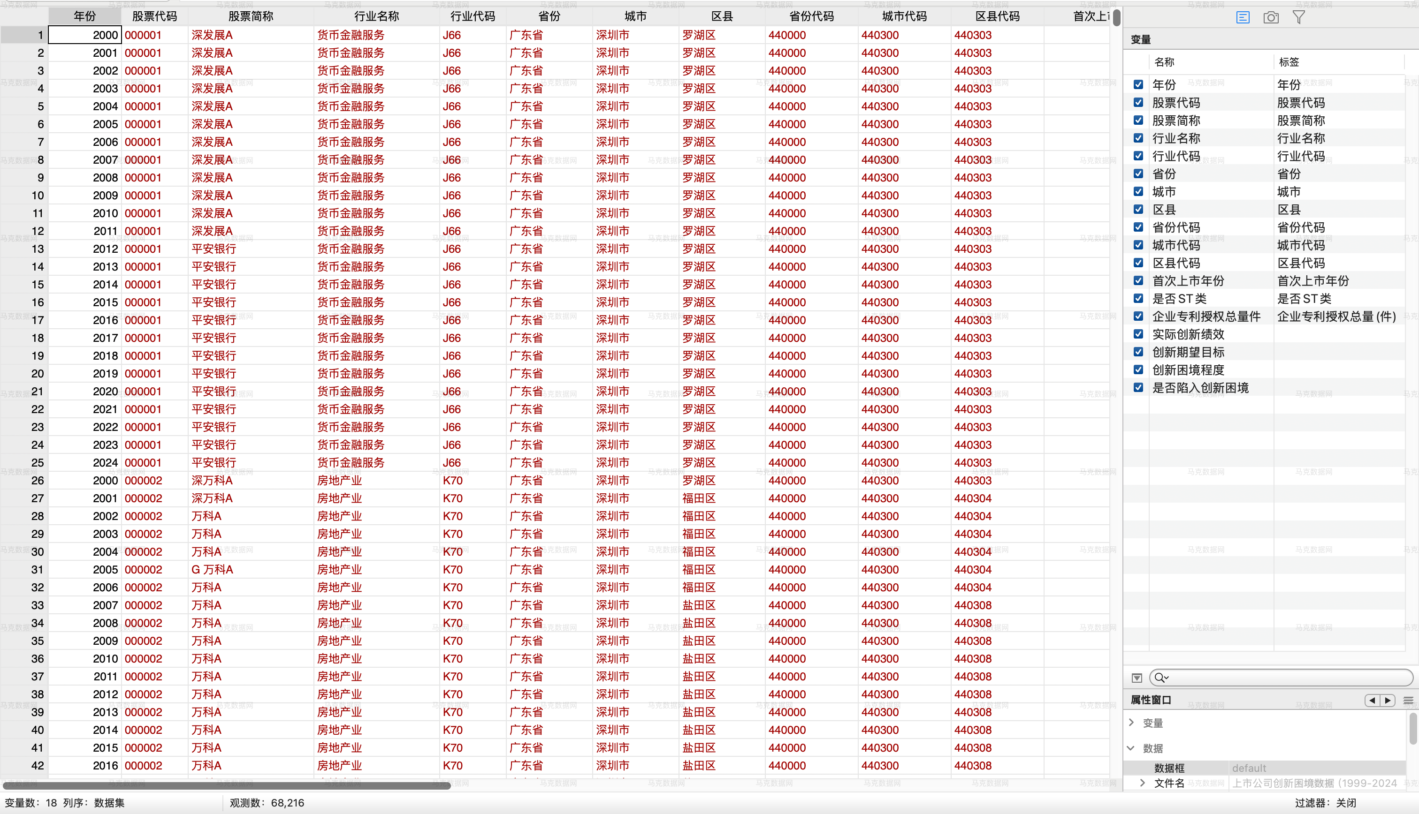Click the variable filter options icon
Image resolution: width=1419 pixels, height=814 pixels.
point(1137,678)
